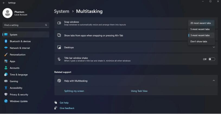Open Splitting my screen help link
Screen dimensions: 221x114
coord(74,91)
